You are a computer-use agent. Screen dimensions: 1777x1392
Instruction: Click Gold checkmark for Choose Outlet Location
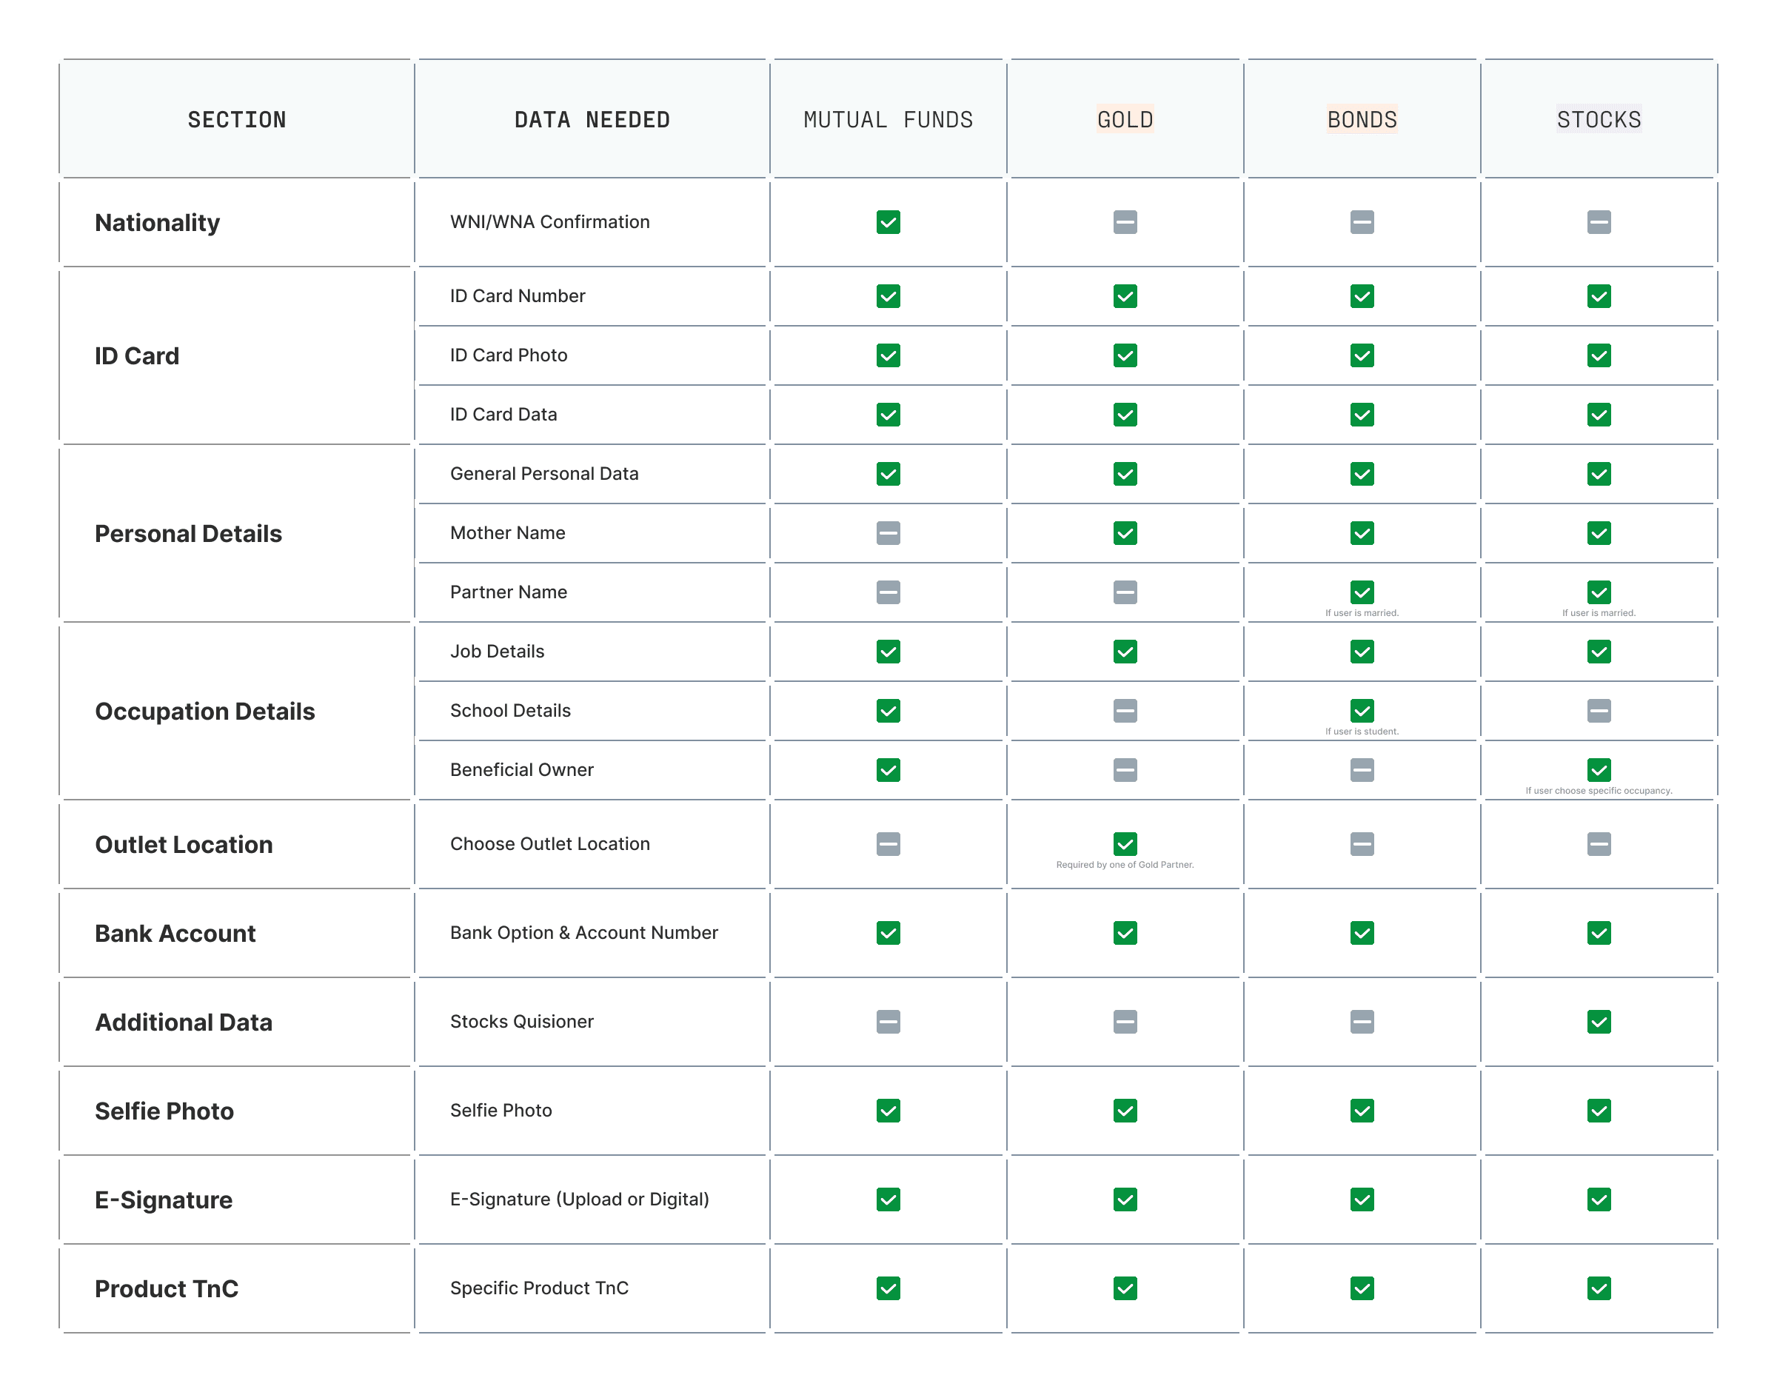pos(1125,843)
